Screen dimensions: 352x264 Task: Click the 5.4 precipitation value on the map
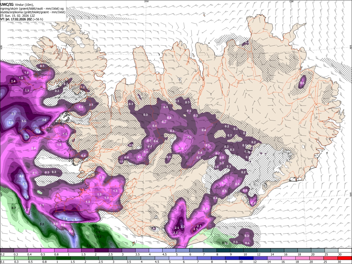[x=65, y=219]
